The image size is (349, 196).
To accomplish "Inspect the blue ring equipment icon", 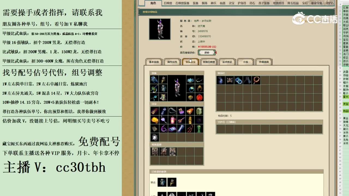I will coord(191,88).
